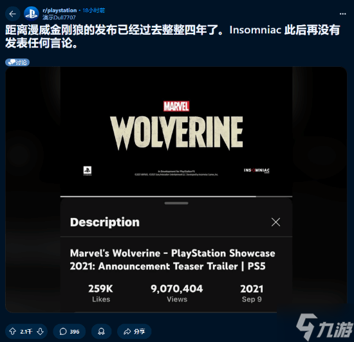Select the 讨论 discussion flair tag
The height and width of the screenshot is (342, 354).
(x=17, y=62)
